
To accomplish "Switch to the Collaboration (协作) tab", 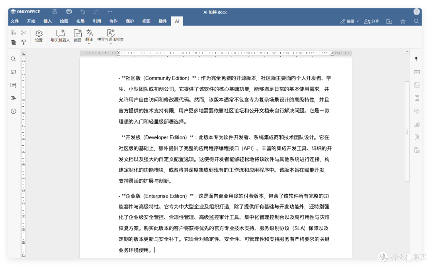I will click(113, 21).
